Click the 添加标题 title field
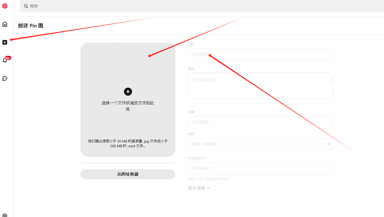384x217 pixels. tap(261, 54)
